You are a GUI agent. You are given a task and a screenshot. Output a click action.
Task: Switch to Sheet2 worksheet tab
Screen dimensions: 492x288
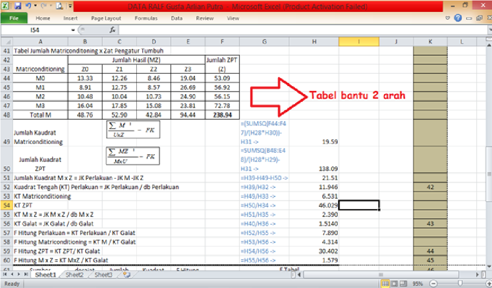(x=74, y=275)
